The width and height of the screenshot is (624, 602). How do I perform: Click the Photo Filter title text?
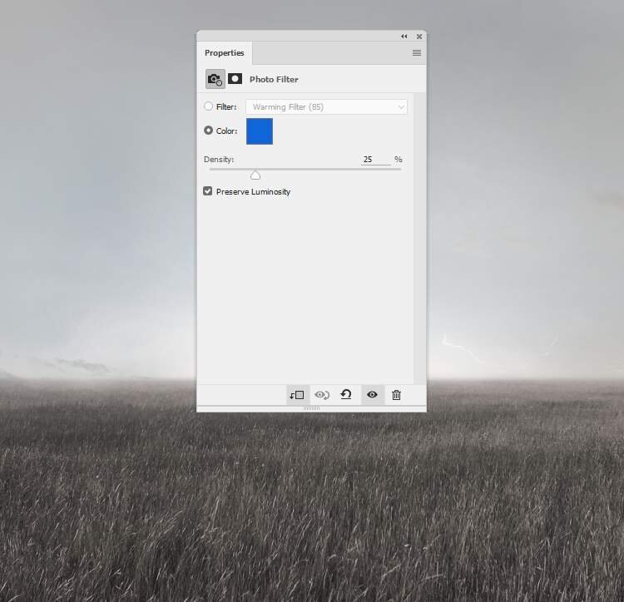click(x=274, y=80)
